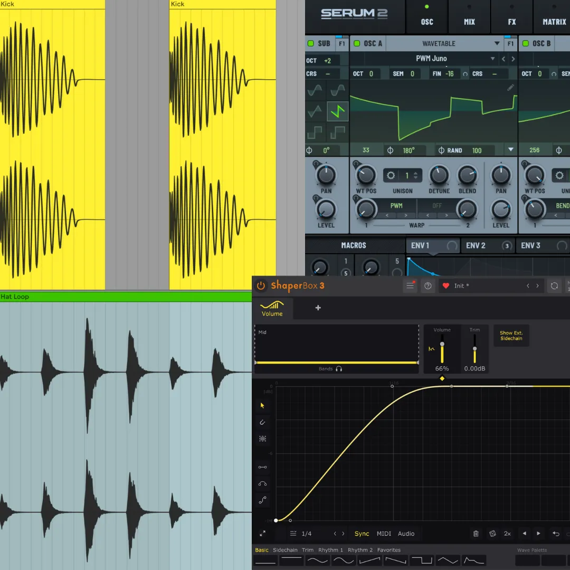Viewport: 570px width, 570px height.
Task: Select the pointer tool in ShaperBox
Action: pyautogui.click(x=262, y=405)
